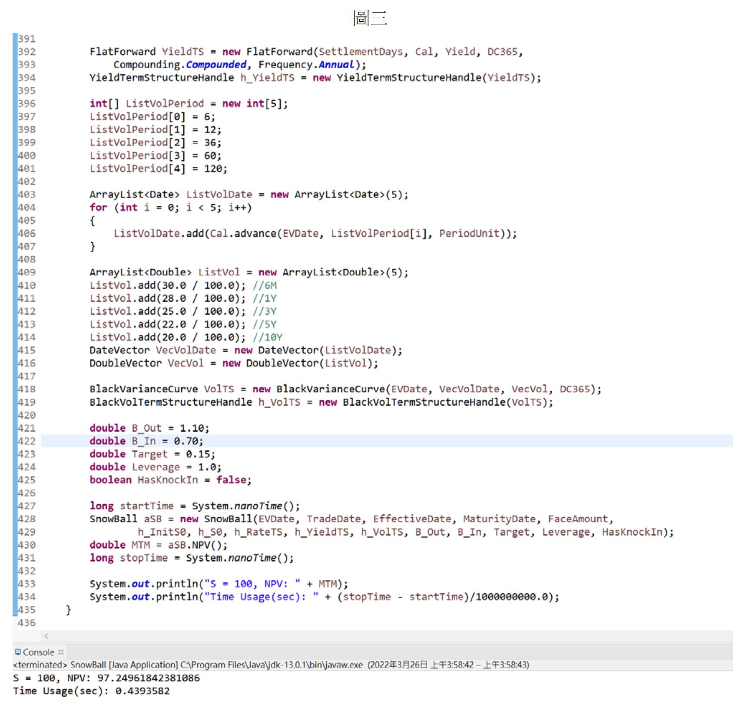The image size is (752, 711).
Task: Click the variable ListVolPeriod on line 396
Action: click(164, 103)
